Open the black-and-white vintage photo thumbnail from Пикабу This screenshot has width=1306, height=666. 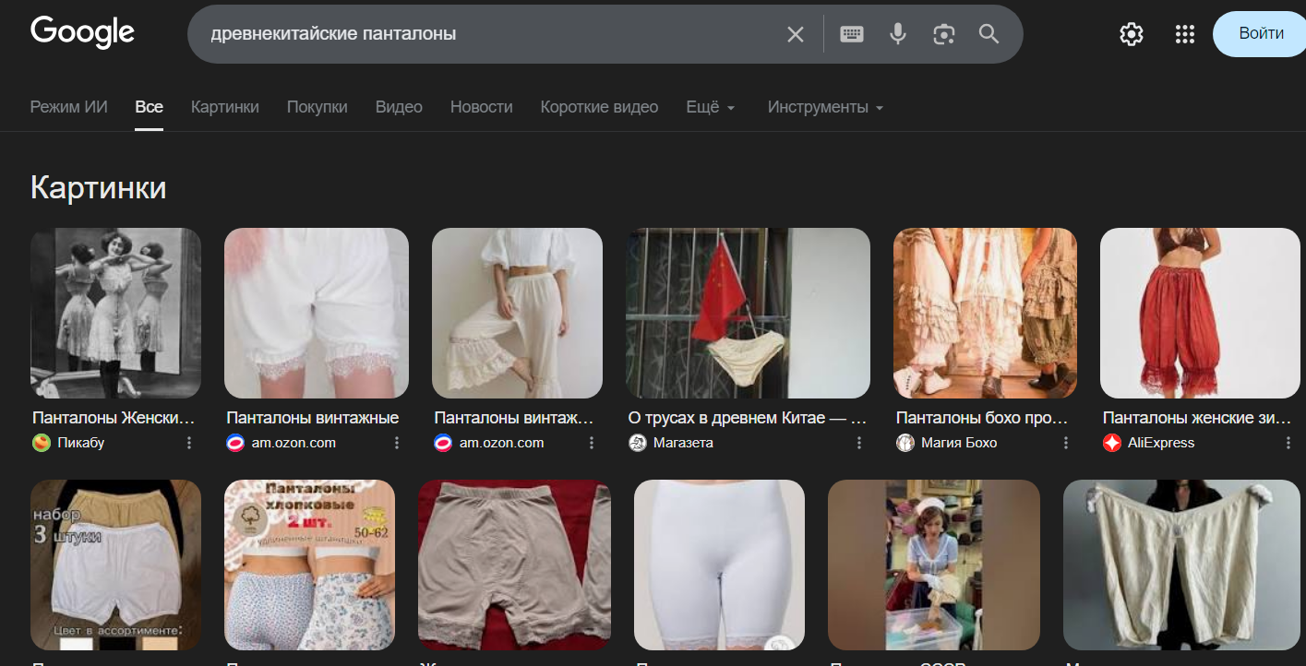coord(115,314)
